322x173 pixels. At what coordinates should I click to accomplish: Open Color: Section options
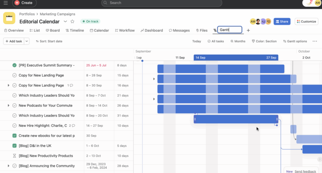264,41
